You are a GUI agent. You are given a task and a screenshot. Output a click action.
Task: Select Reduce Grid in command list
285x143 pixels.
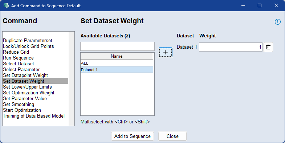tap(16, 52)
